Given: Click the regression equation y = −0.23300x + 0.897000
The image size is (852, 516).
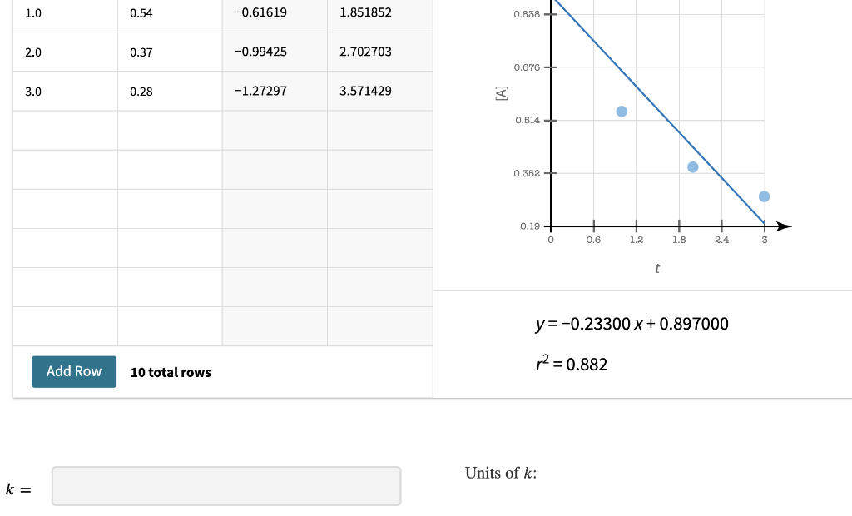Looking at the screenshot, I should click(x=632, y=324).
